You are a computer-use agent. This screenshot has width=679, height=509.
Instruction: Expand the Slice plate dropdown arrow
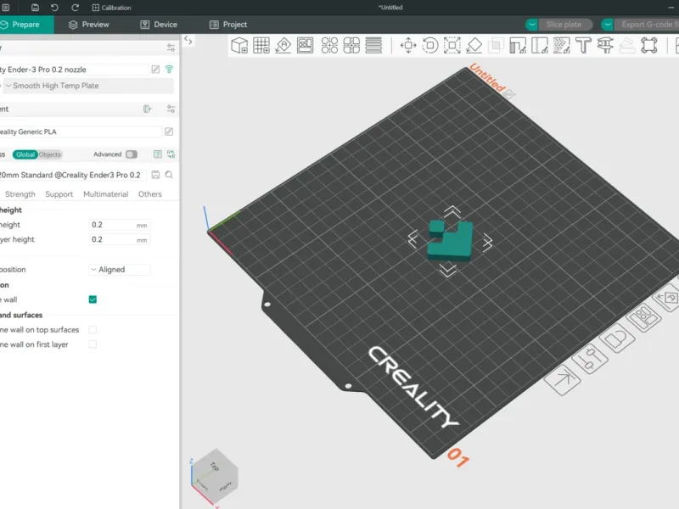pyautogui.click(x=532, y=25)
